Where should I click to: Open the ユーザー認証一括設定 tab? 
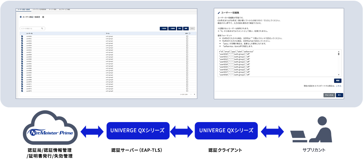pyautogui.click(x=24, y=9)
